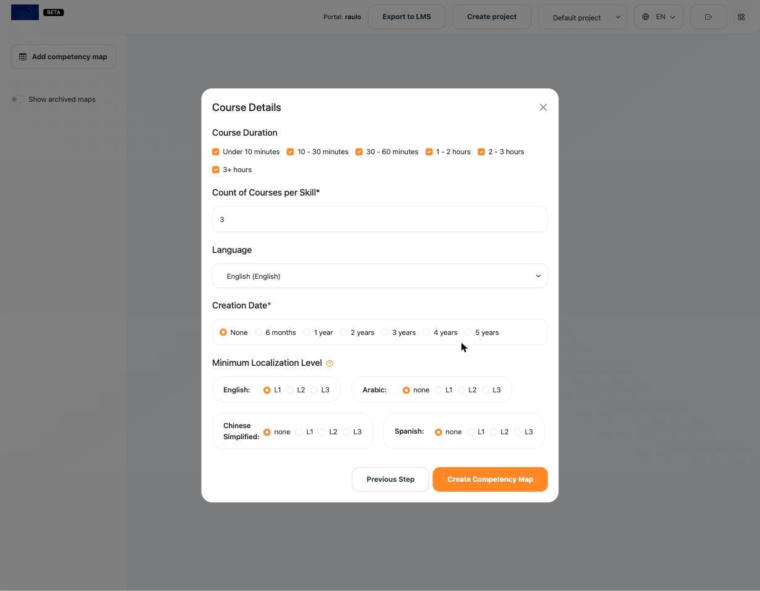Select L1 for Chinese Simplified localization
Viewport: 760px width, 591px height.
[x=299, y=432]
